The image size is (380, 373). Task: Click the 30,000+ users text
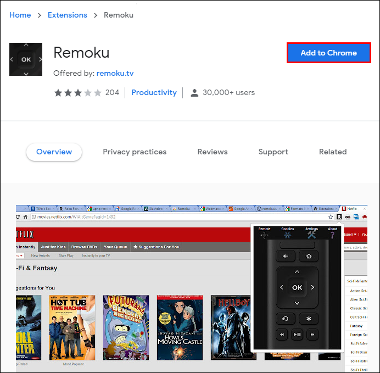(228, 92)
